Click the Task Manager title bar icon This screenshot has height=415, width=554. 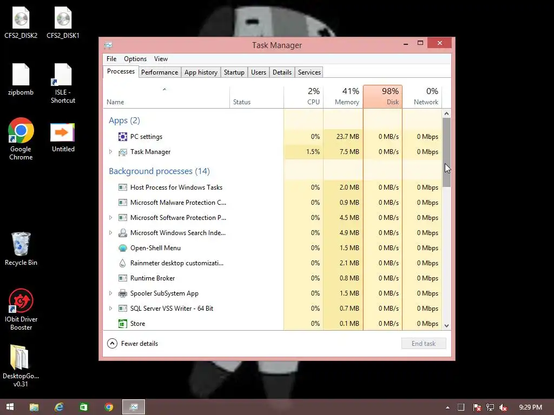click(108, 45)
